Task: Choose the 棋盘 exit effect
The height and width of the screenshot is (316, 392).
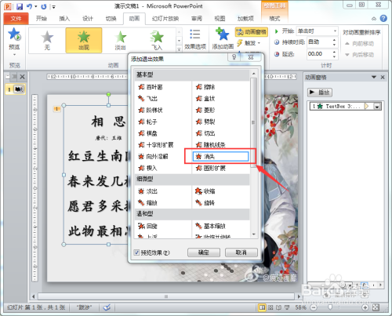Action: click(x=148, y=133)
